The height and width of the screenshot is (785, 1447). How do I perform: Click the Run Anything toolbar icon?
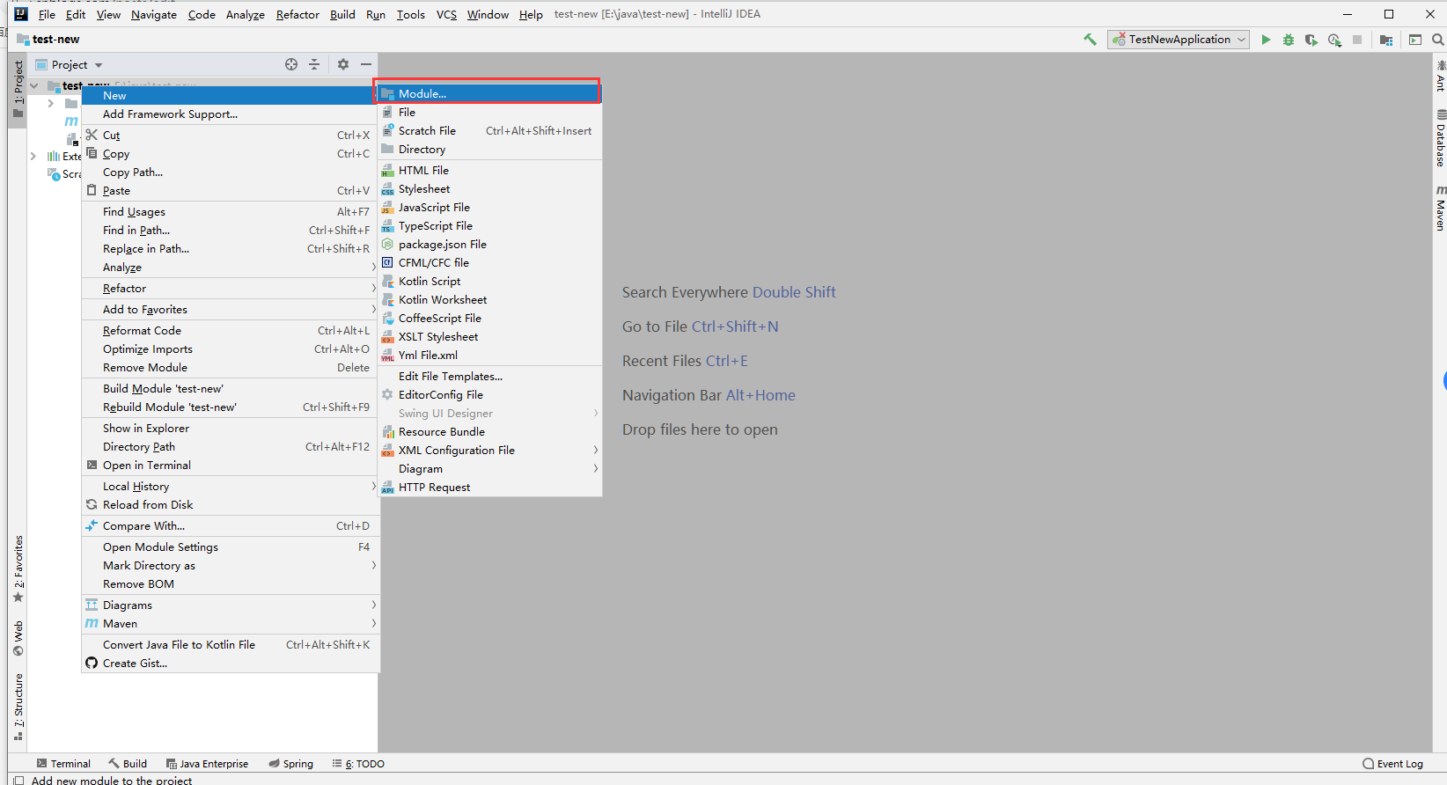click(x=1415, y=40)
